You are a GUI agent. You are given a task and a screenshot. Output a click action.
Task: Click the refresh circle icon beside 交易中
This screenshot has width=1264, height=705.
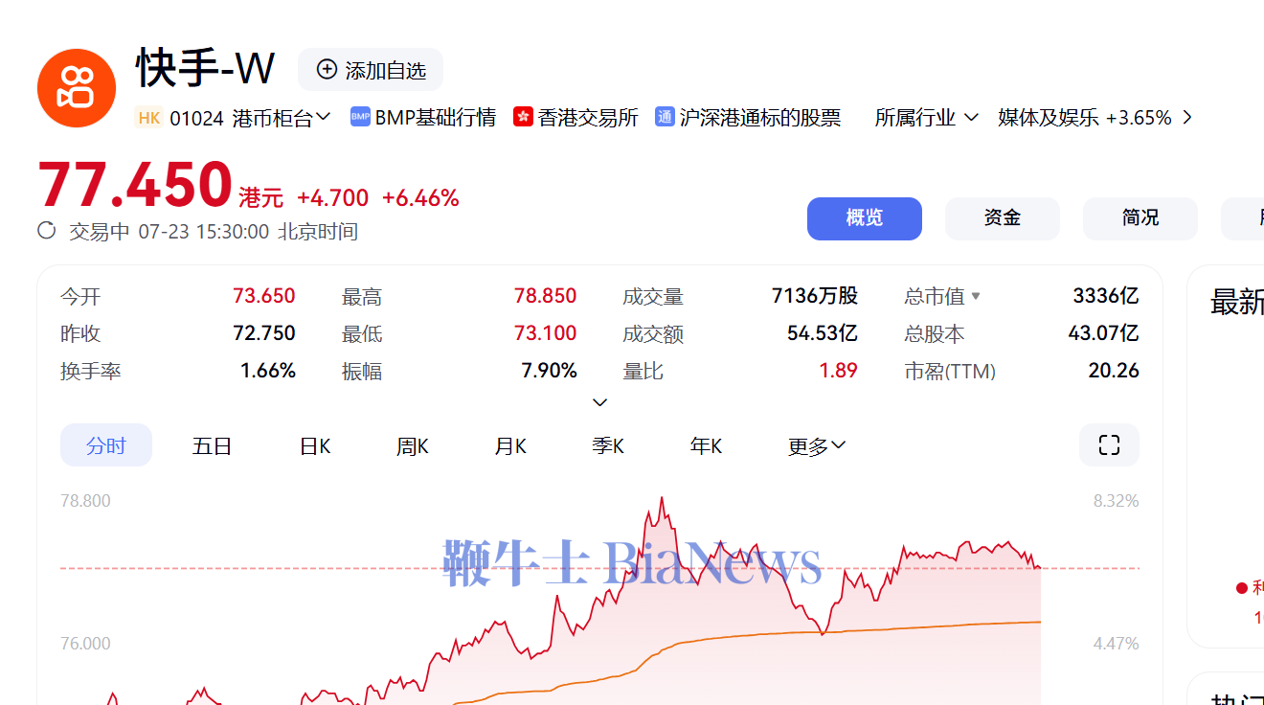47,231
